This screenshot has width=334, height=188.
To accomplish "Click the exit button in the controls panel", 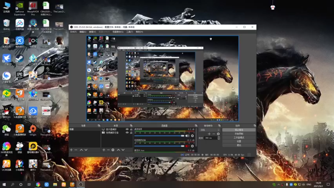I will point(239,145).
